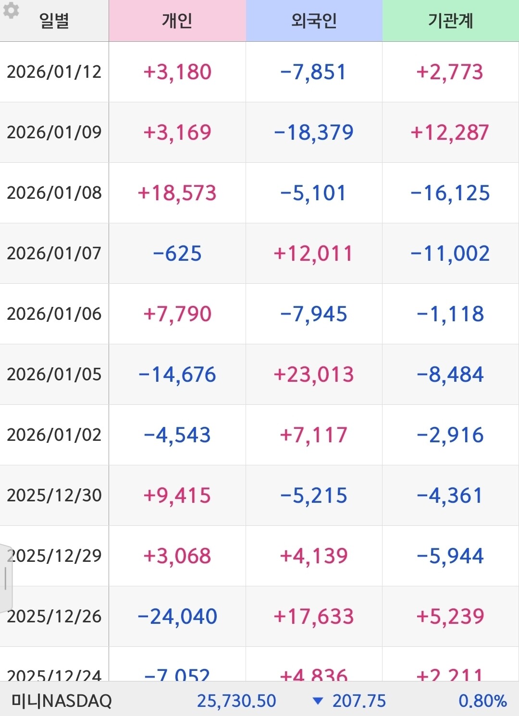This screenshot has width=519, height=716.
Task: Tap the -2,916 기관계 value
Action: [450, 435]
